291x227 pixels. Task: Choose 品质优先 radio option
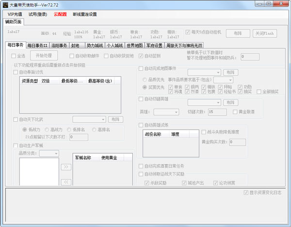tap(145, 80)
